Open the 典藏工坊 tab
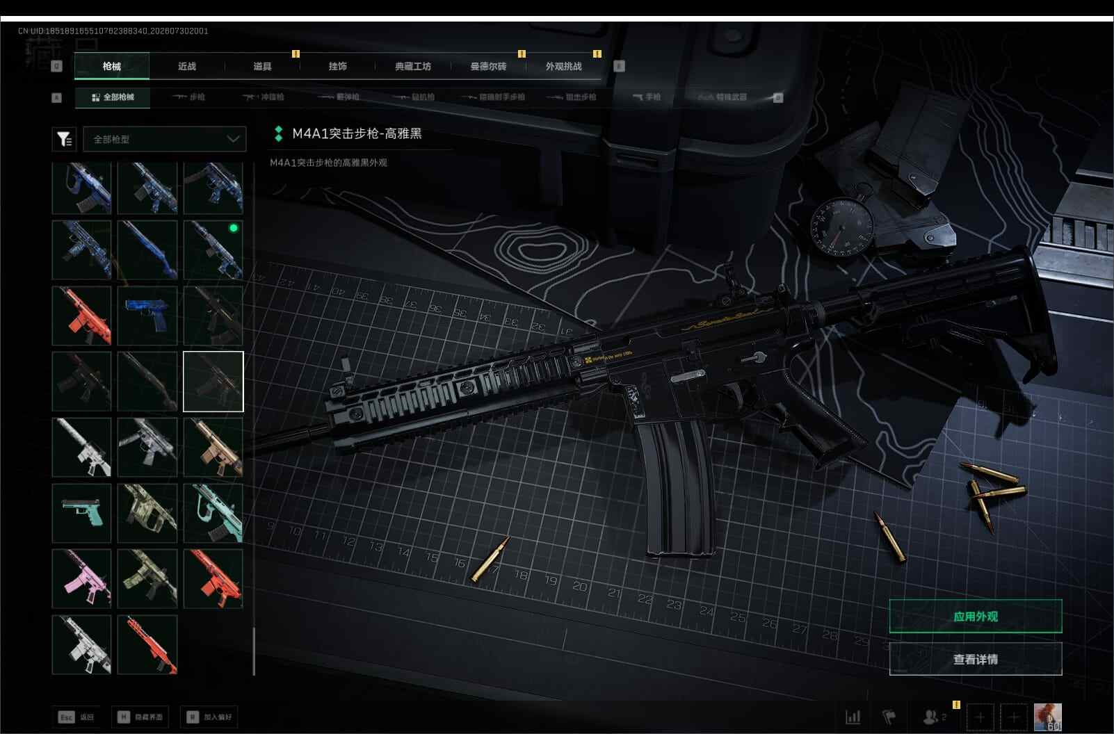This screenshot has height=734, width=1114. pyautogui.click(x=413, y=66)
